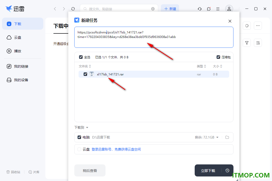This screenshot has height=181, width=272.
Task: Open scheduled download clock icon
Action: (227, 171)
